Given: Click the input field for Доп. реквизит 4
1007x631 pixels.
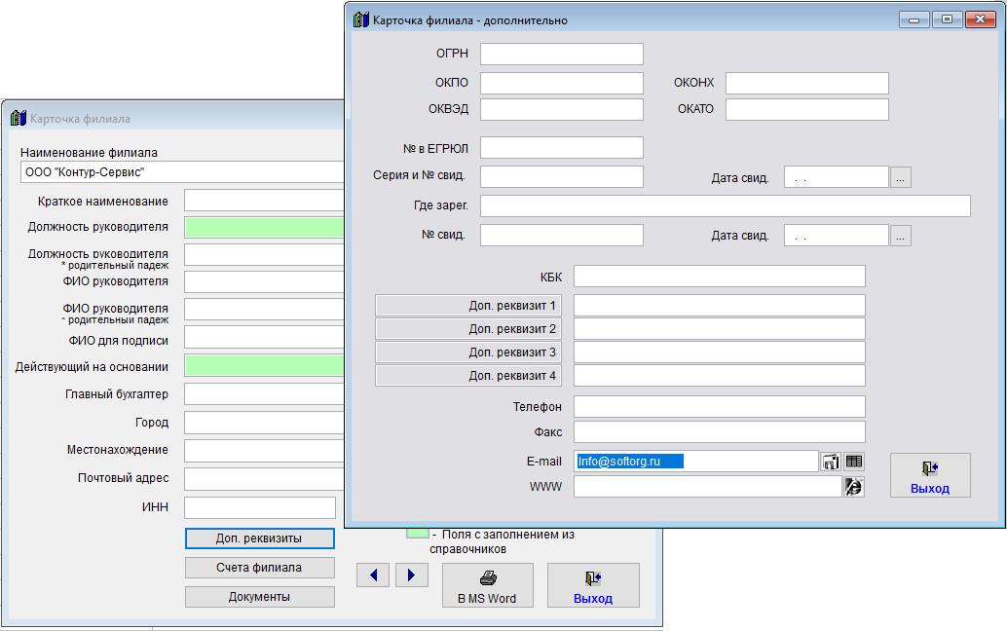Looking at the screenshot, I should point(720,376).
